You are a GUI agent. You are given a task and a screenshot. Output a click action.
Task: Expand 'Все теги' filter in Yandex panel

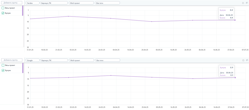[107, 3]
